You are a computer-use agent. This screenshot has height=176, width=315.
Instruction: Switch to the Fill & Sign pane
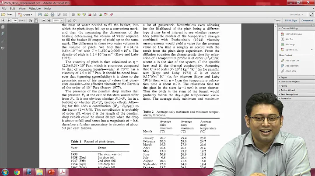click(x=290, y=20)
